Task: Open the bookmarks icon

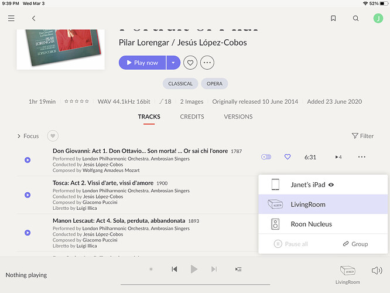Action: (x=333, y=18)
